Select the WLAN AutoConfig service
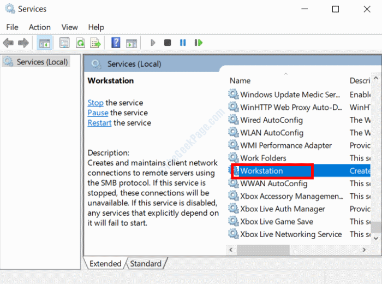 point(271,133)
